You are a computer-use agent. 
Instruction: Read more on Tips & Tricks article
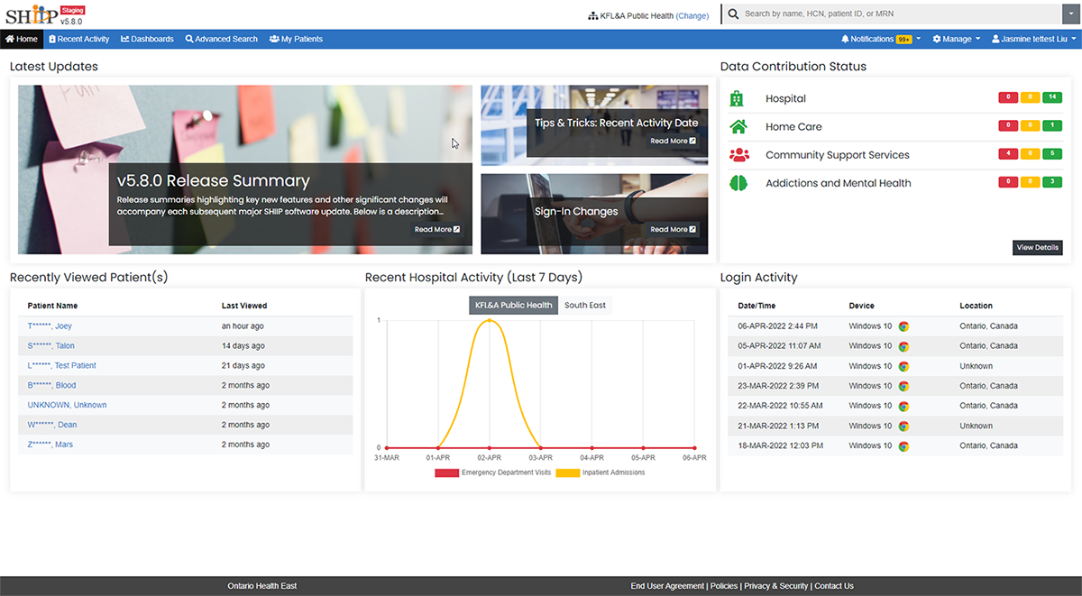[x=674, y=141]
